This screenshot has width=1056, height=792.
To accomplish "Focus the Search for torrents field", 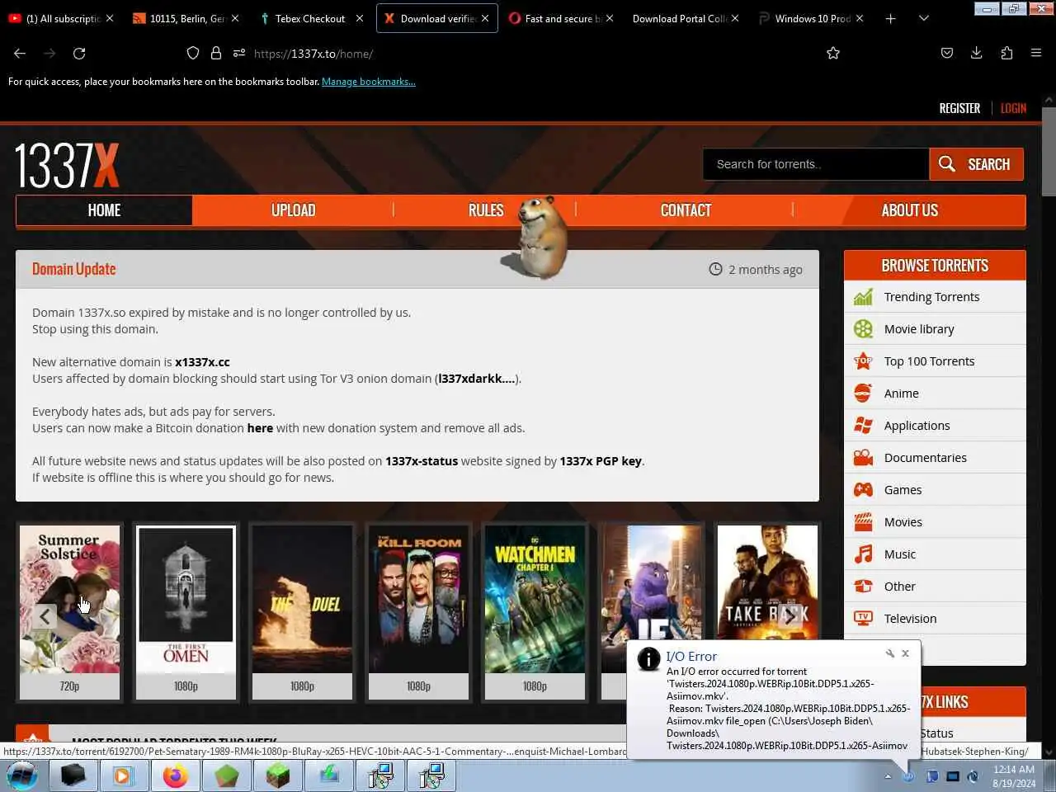I will (815, 164).
